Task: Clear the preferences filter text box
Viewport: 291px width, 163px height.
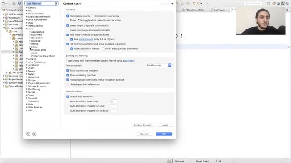Action: [x=56, y=3]
